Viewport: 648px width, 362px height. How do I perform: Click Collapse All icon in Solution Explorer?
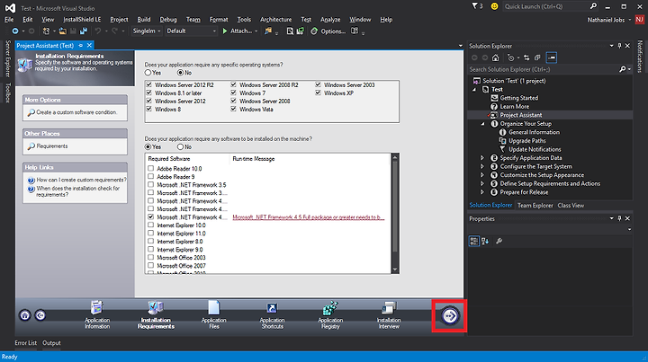(x=537, y=57)
